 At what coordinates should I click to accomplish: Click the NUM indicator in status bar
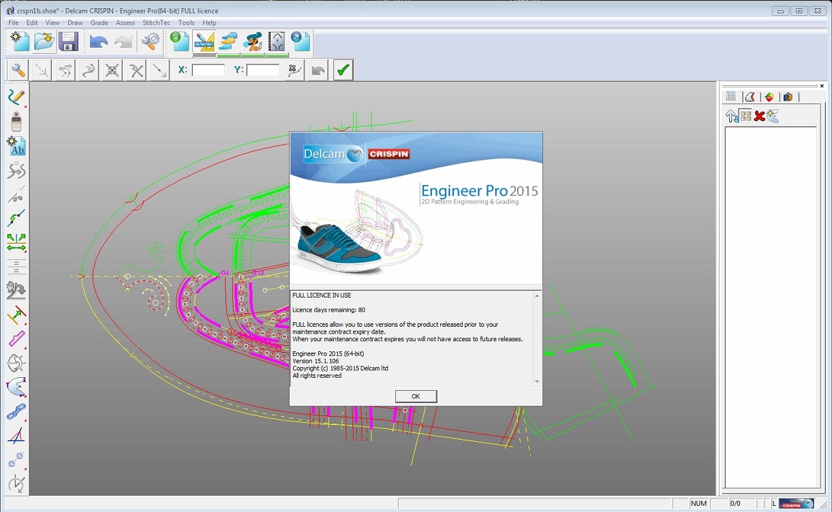pyautogui.click(x=698, y=504)
